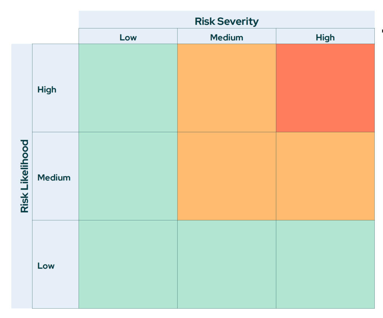Select the Medium severity, Medium likelihood cell

[227, 176]
